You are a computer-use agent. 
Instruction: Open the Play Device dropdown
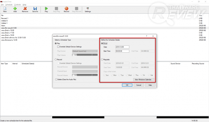pyautogui.click(x=85, y=51)
